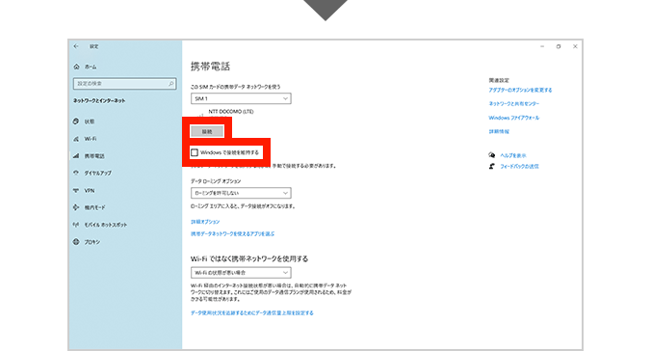Open the ダイヤルアップ dial-up icon

76,173
